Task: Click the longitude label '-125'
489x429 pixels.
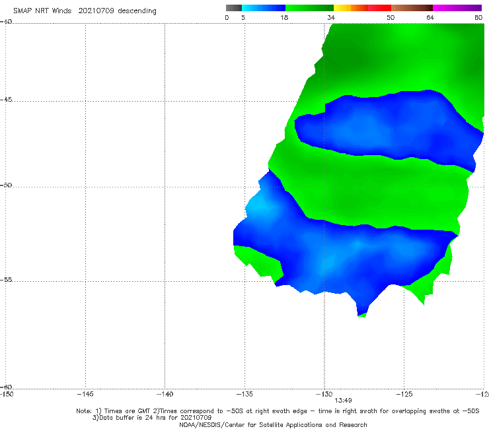Action: (404, 394)
